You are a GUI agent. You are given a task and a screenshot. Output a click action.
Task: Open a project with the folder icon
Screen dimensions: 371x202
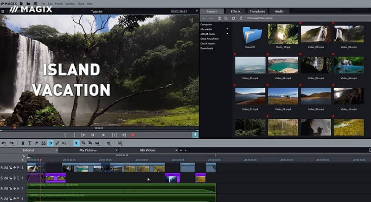click(28, 4)
